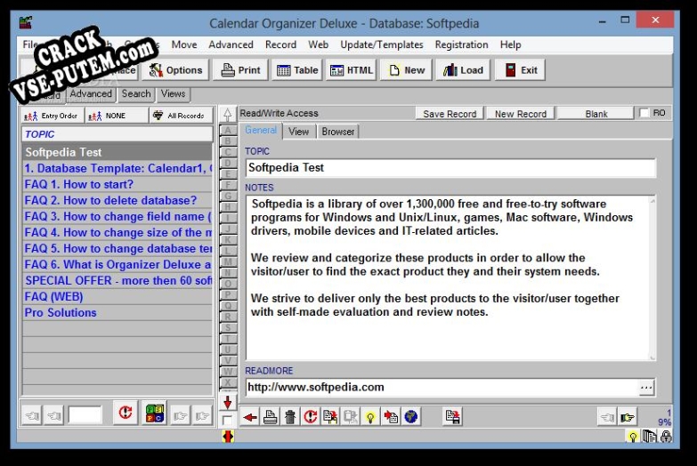Image resolution: width=697 pixels, height=466 pixels.
Task: Click the Print toolbar button
Action: (240, 70)
